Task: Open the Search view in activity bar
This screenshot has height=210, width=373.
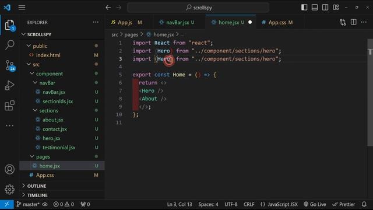Action: [x=9, y=45]
